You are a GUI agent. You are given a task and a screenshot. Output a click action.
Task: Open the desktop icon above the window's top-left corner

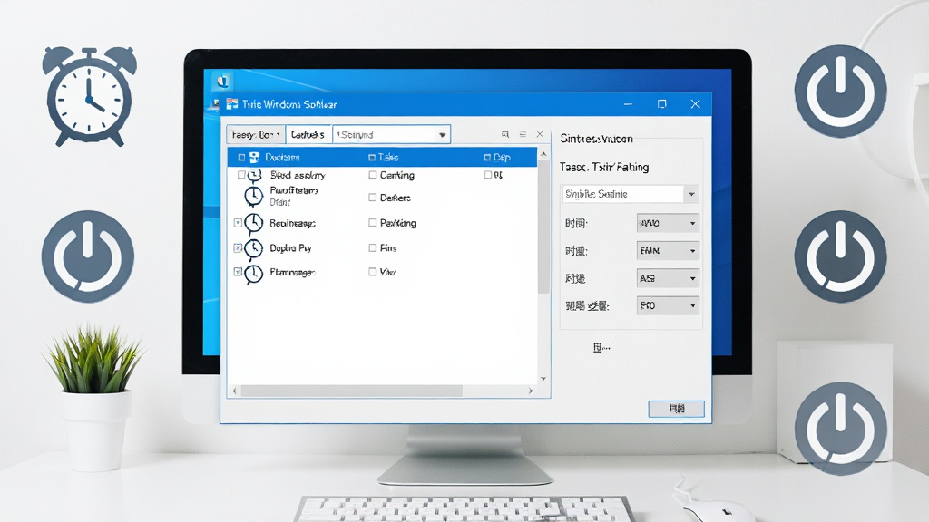click(x=222, y=81)
